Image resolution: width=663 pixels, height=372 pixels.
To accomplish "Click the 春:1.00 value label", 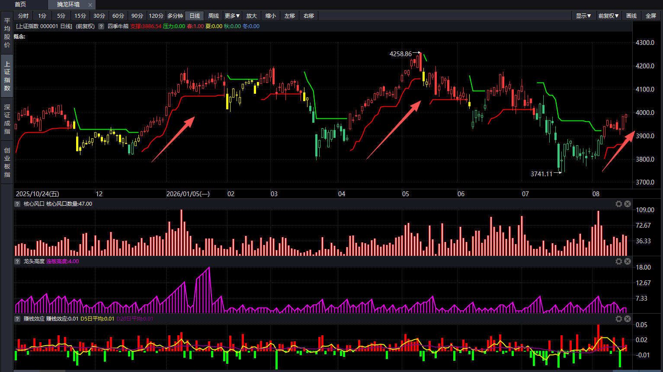I will click(x=195, y=26).
